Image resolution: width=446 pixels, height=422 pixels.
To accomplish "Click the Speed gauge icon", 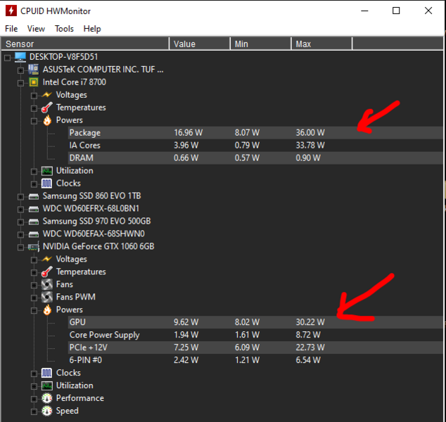I will pyautogui.click(x=47, y=411).
